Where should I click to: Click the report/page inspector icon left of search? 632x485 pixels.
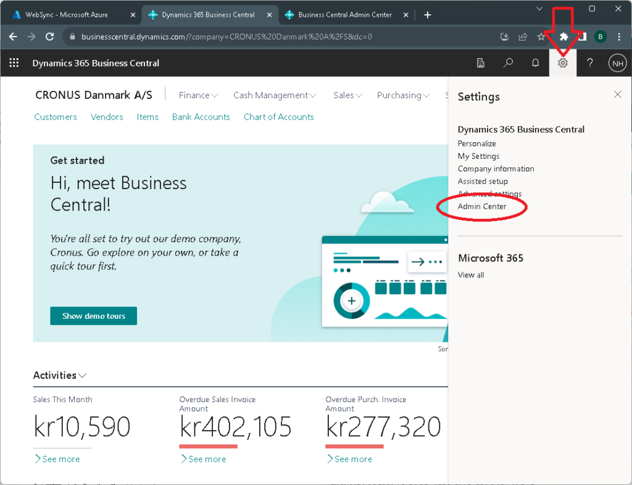coord(481,62)
